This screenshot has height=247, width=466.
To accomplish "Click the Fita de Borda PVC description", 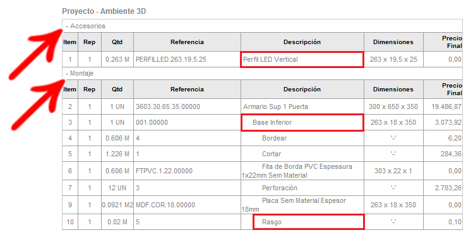I will click(x=297, y=171).
